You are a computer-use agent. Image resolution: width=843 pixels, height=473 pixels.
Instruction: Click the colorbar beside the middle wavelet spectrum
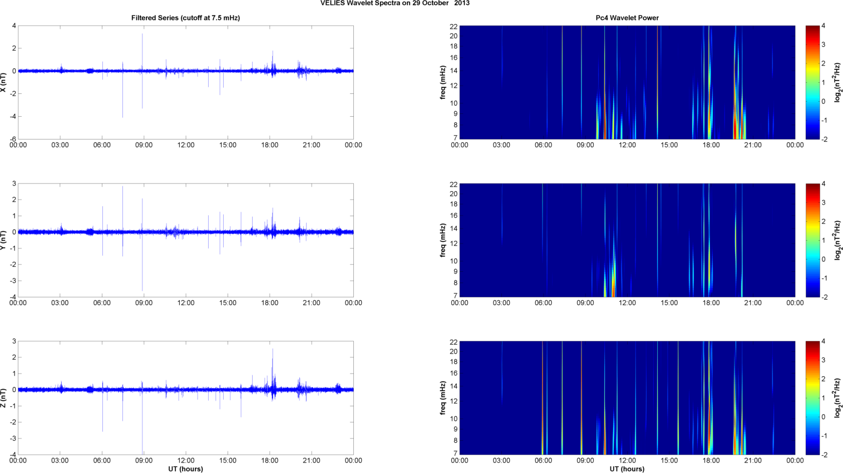812,240
